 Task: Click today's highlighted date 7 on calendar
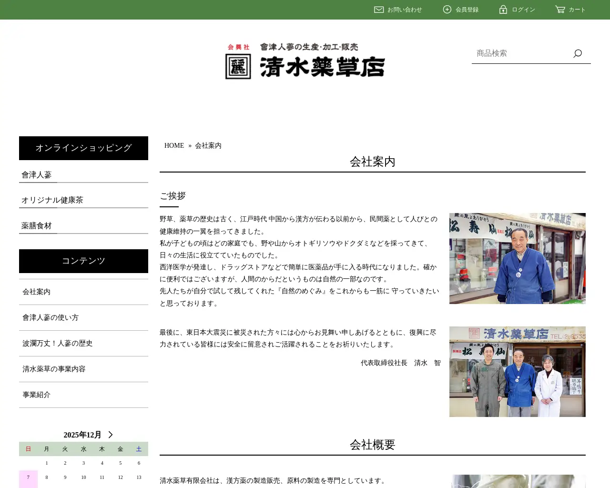(x=28, y=477)
